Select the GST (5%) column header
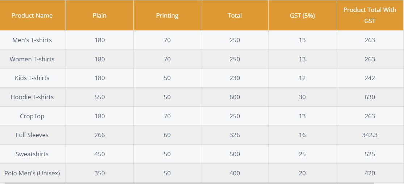Screen dimensions: 404x184 point(302,16)
